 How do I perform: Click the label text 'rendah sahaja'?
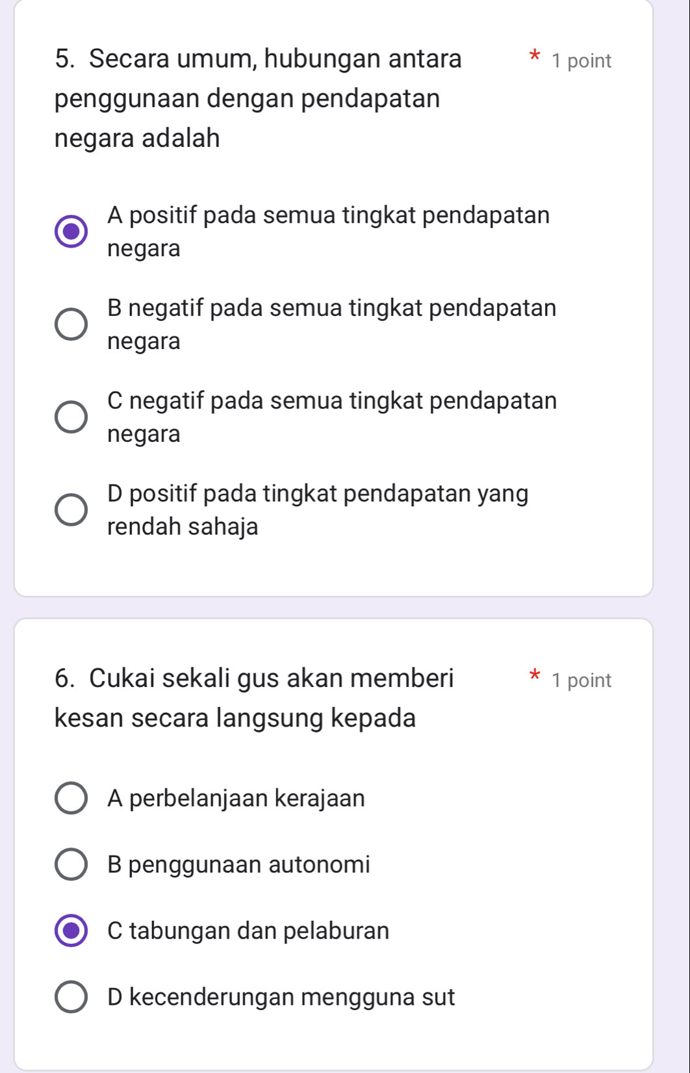coord(183,526)
